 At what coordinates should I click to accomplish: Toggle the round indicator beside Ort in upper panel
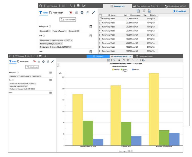coord(44,36)
